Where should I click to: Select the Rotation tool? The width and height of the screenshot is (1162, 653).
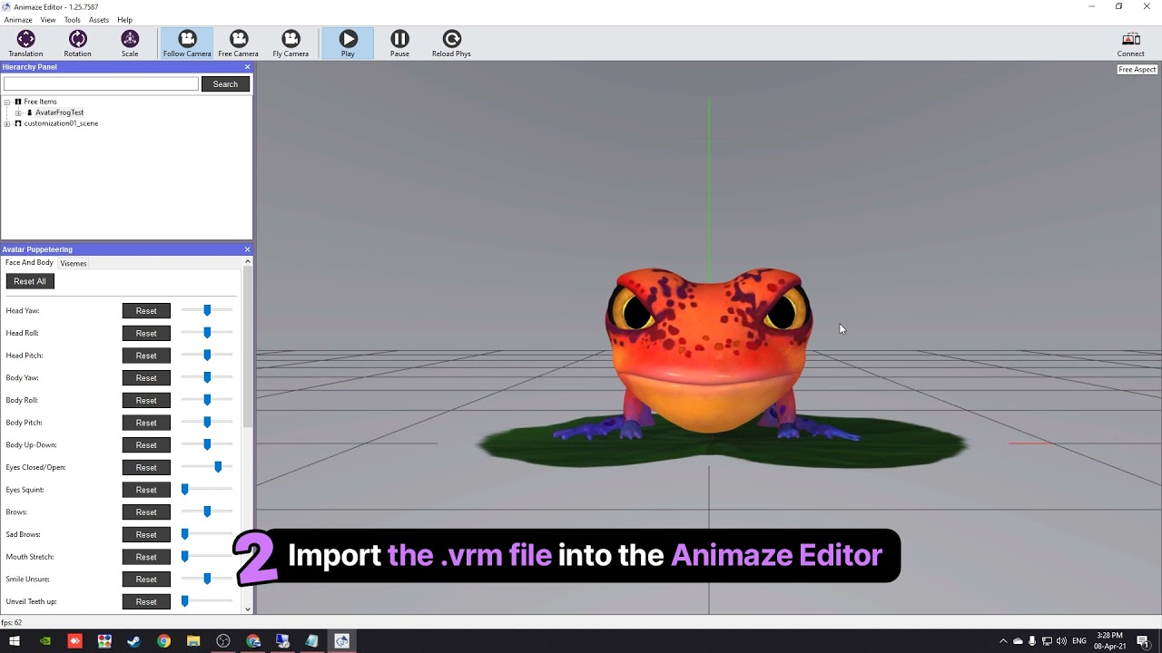(77, 44)
